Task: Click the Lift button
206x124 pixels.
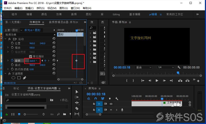Action: [180, 81]
